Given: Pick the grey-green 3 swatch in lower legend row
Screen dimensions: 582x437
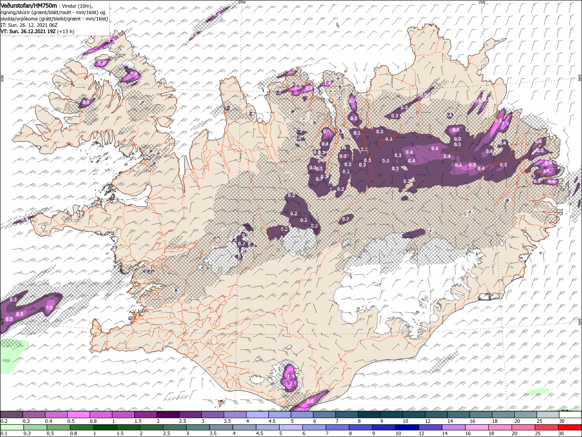Looking at the screenshot, I should click(x=197, y=427).
